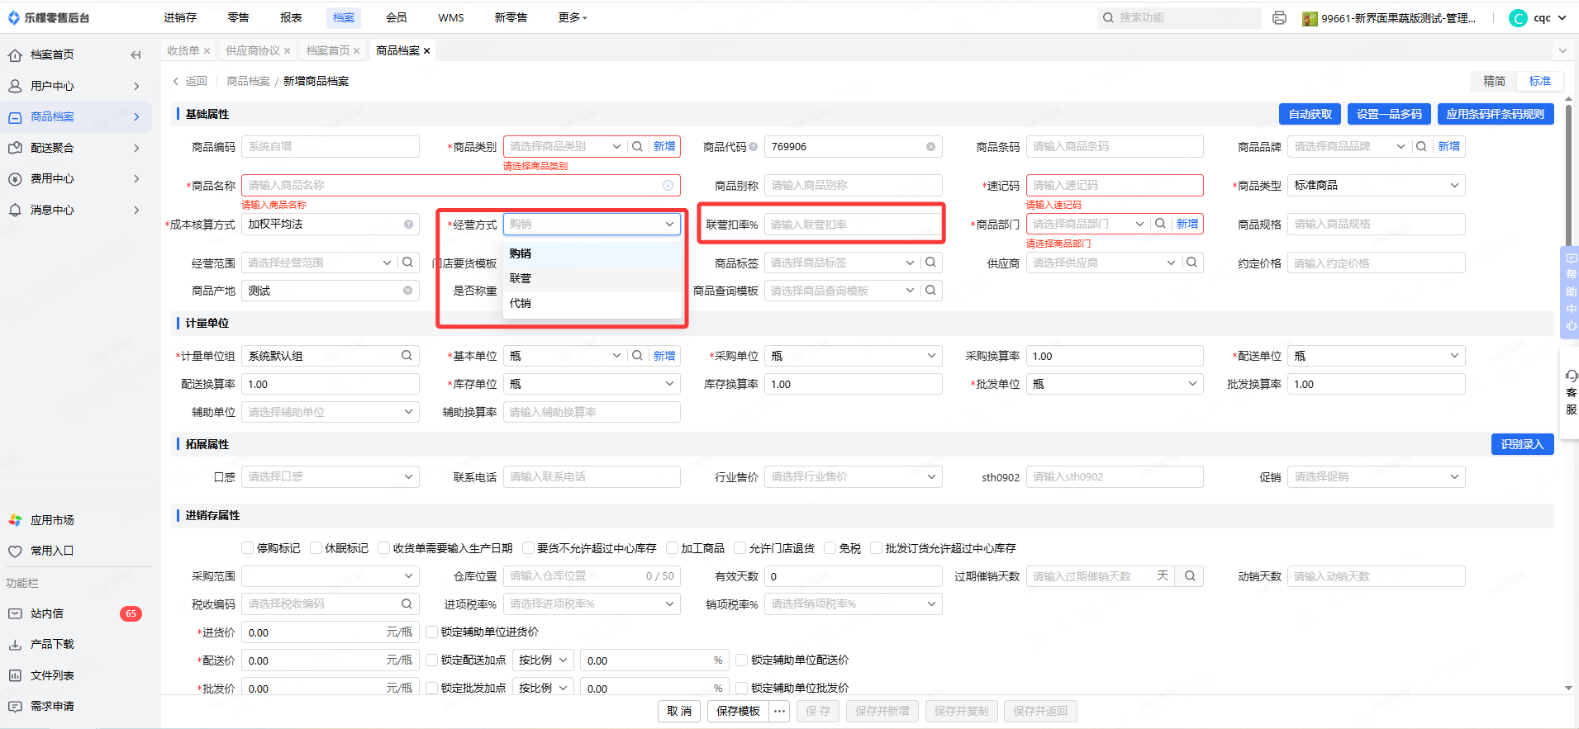This screenshot has height=729, width=1579.
Task: Click search icon next to 商品部门
Action: pyautogui.click(x=1160, y=224)
